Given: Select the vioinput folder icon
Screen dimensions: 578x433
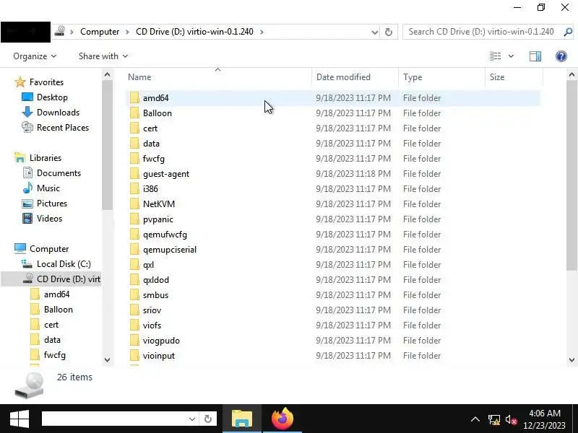Looking at the screenshot, I should pyautogui.click(x=134, y=356).
